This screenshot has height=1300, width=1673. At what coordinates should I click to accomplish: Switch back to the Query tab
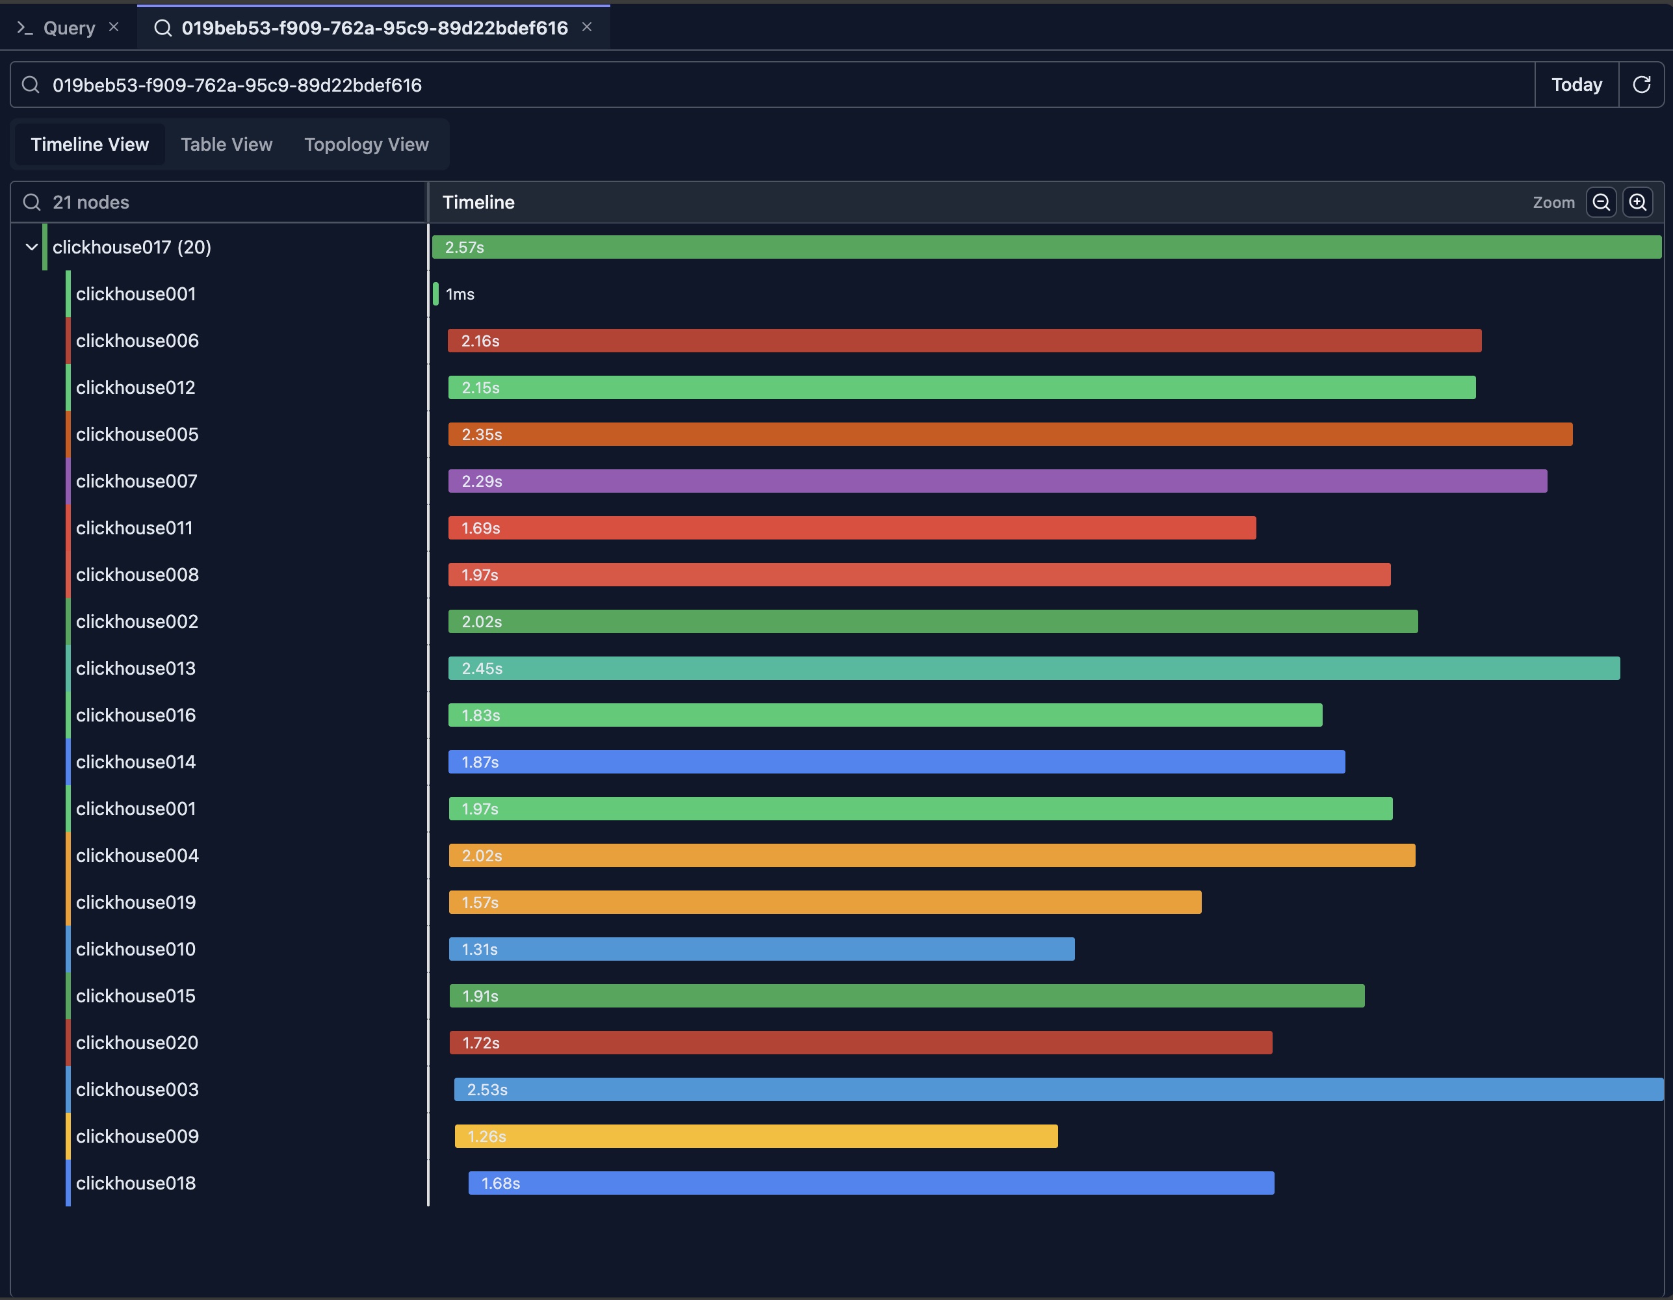pos(69,27)
